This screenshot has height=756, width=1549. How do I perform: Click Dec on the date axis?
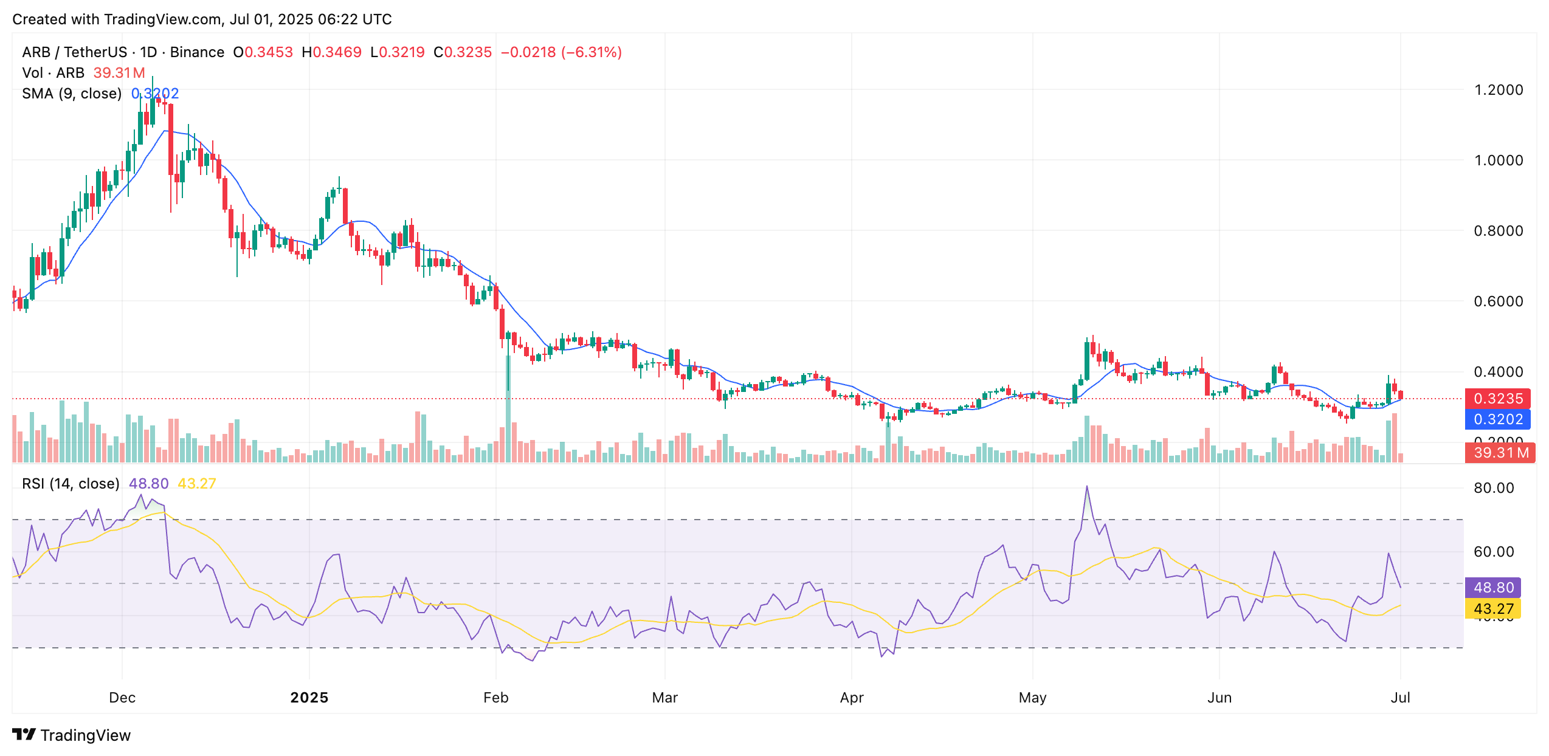(122, 698)
